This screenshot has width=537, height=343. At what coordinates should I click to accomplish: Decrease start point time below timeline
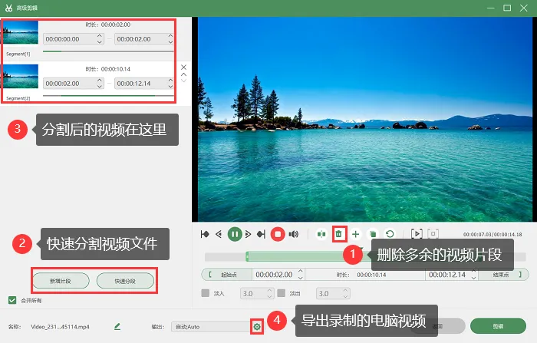click(x=301, y=278)
